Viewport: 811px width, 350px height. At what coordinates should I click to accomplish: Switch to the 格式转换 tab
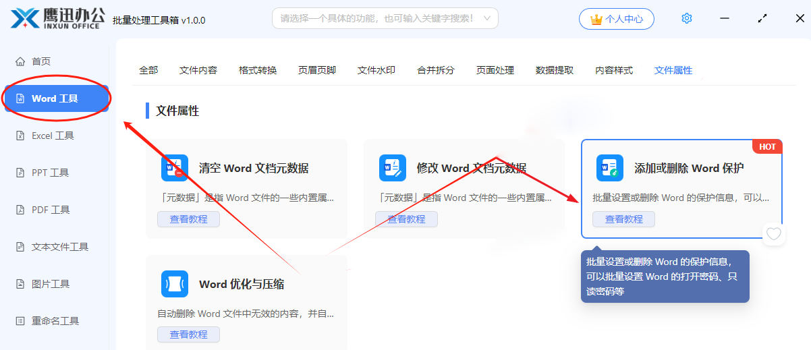click(x=258, y=70)
